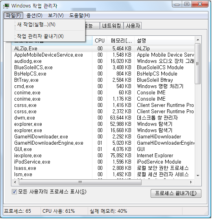The height and width of the screenshot is (219, 212).
Task: Open the 도움말(H) menu
Action: click(79, 15)
